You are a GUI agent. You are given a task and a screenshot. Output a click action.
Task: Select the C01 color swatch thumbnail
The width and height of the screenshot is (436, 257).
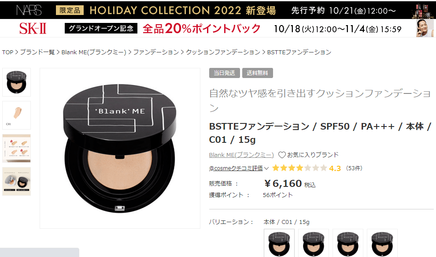pyautogui.click(x=16, y=115)
